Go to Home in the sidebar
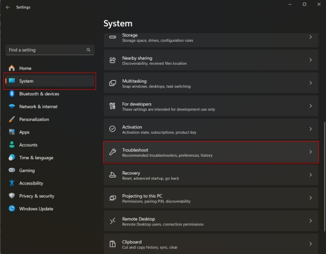Screen dimensions: 326x254 pos(50,68)
